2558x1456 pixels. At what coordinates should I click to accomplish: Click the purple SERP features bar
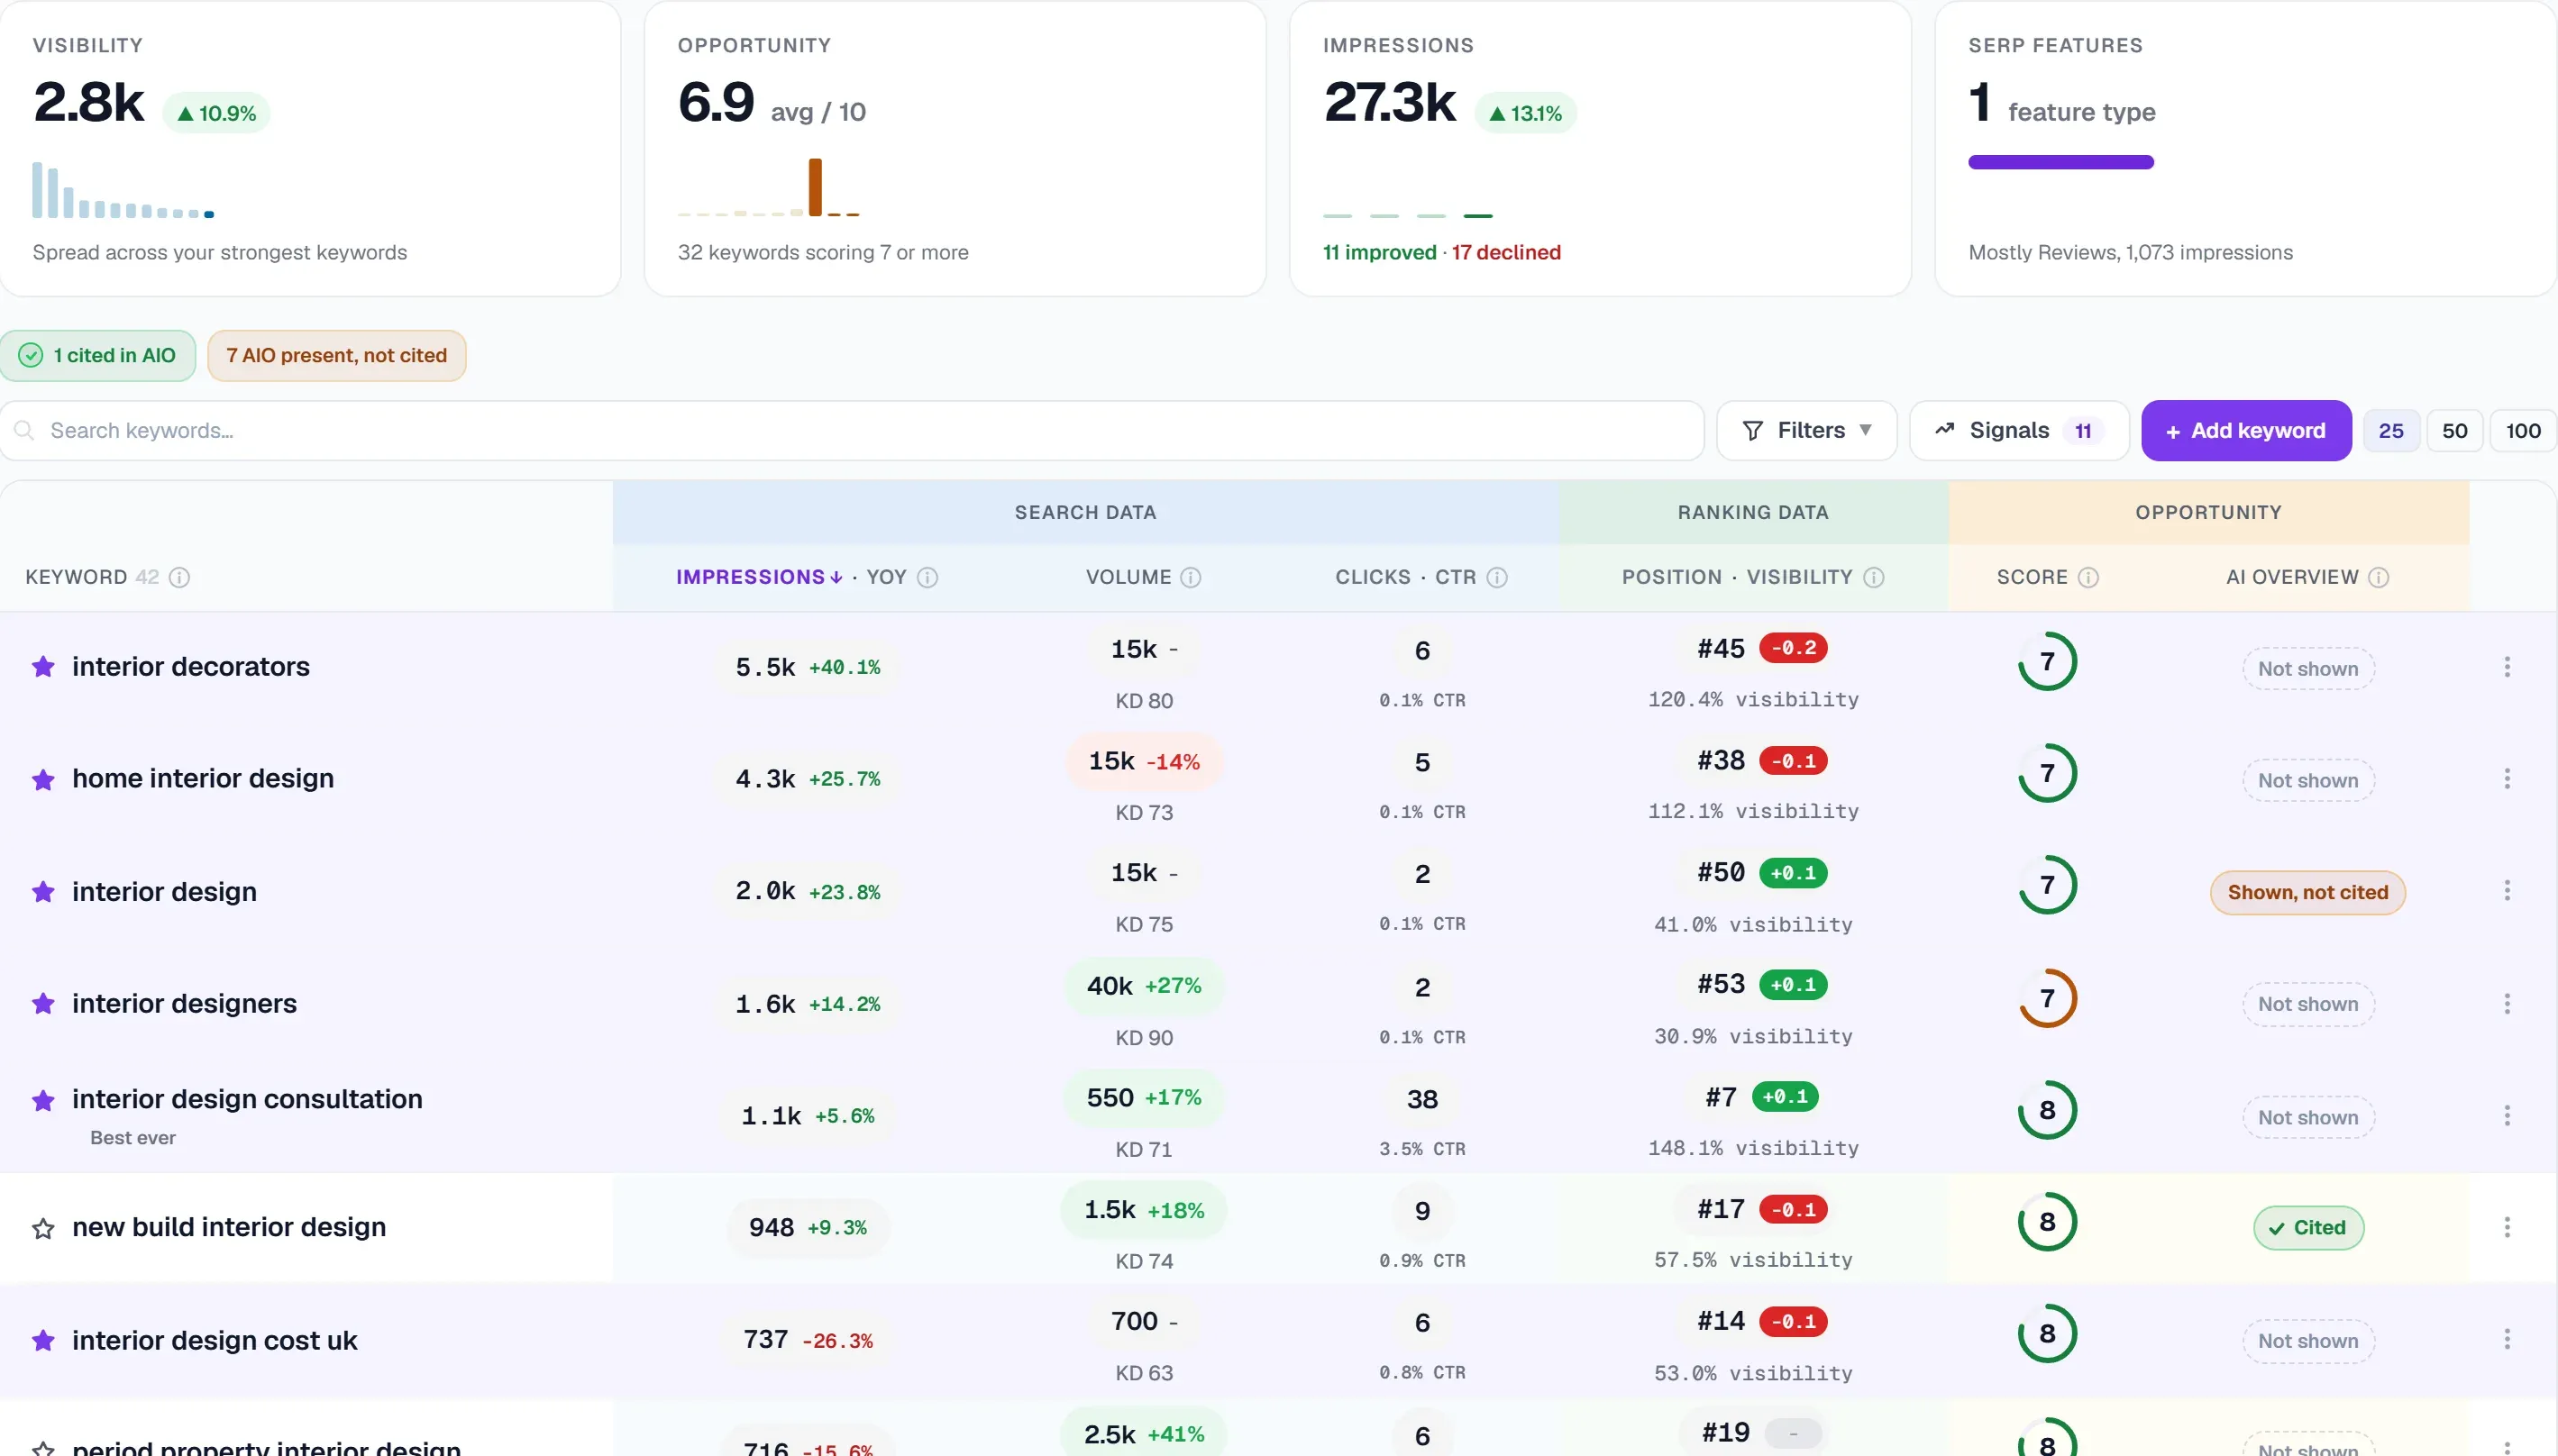[2060, 162]
